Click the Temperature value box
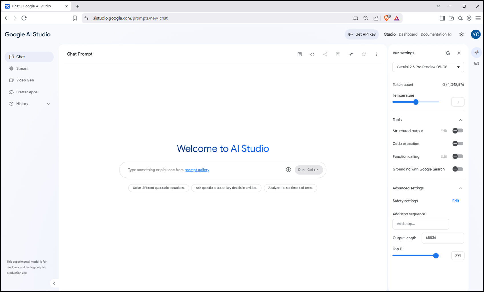The image size is (484, 292). pyautogui.click(x=458, y=102)
